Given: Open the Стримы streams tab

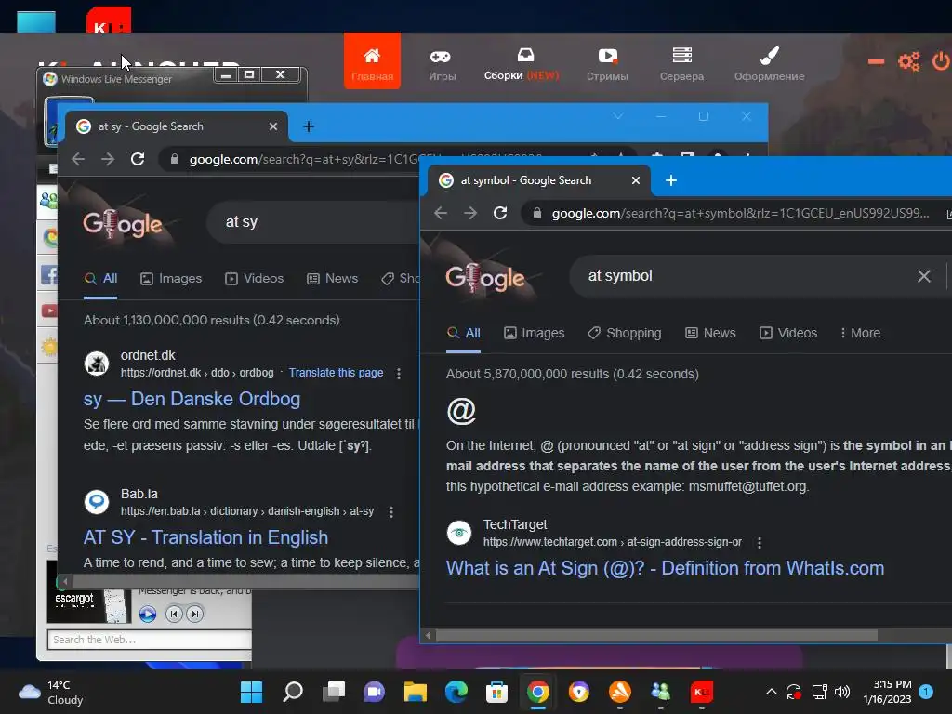Looking at the screenshot, I should tap(607, 65).
